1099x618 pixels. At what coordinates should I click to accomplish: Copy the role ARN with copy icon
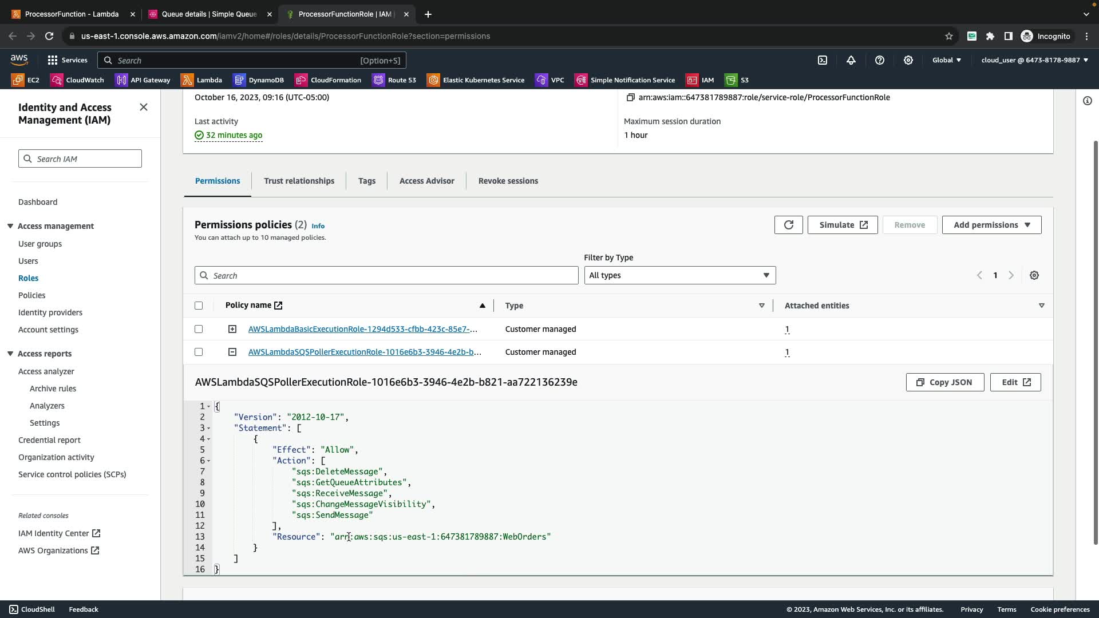630,97
